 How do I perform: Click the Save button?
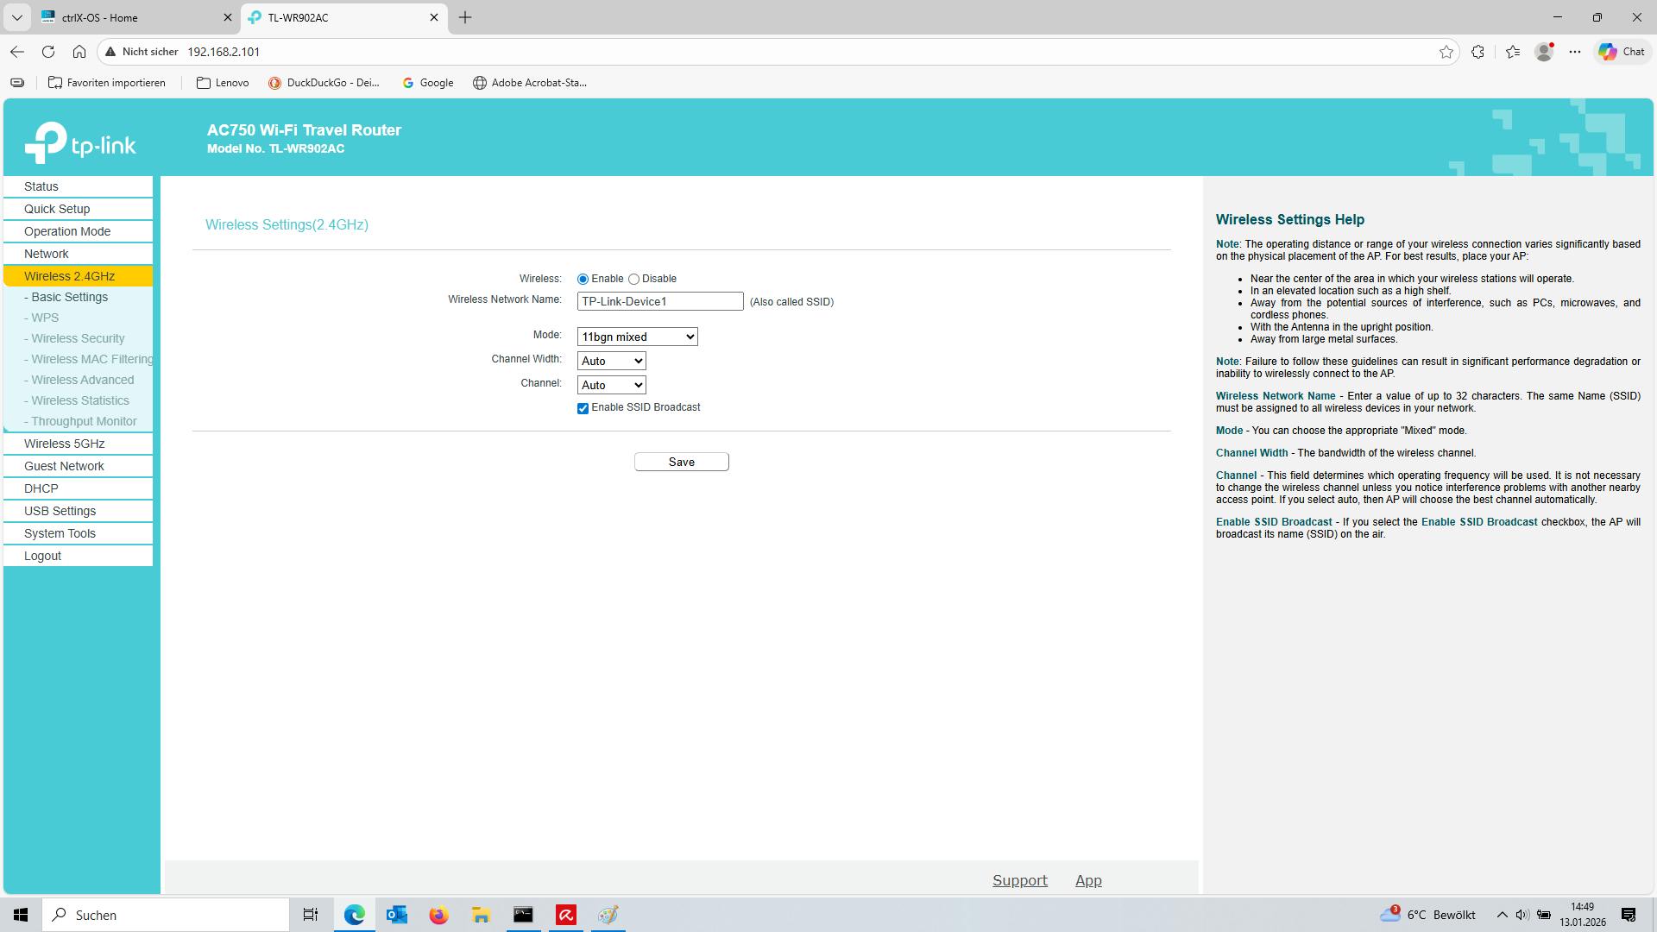[x=681, y=462]
